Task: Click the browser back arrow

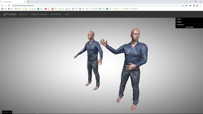Action: point(2,5)
